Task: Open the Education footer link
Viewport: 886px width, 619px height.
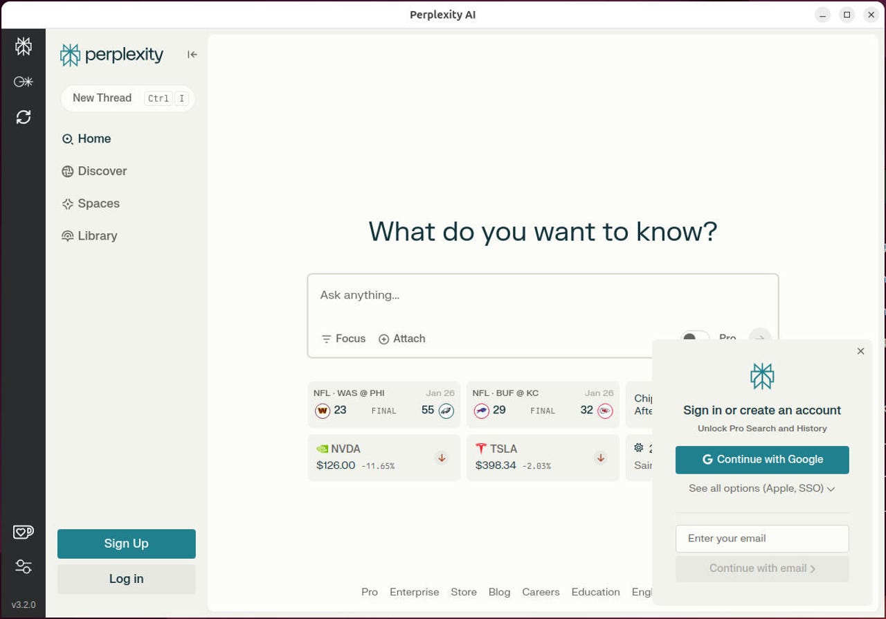Action: point(596,592)
